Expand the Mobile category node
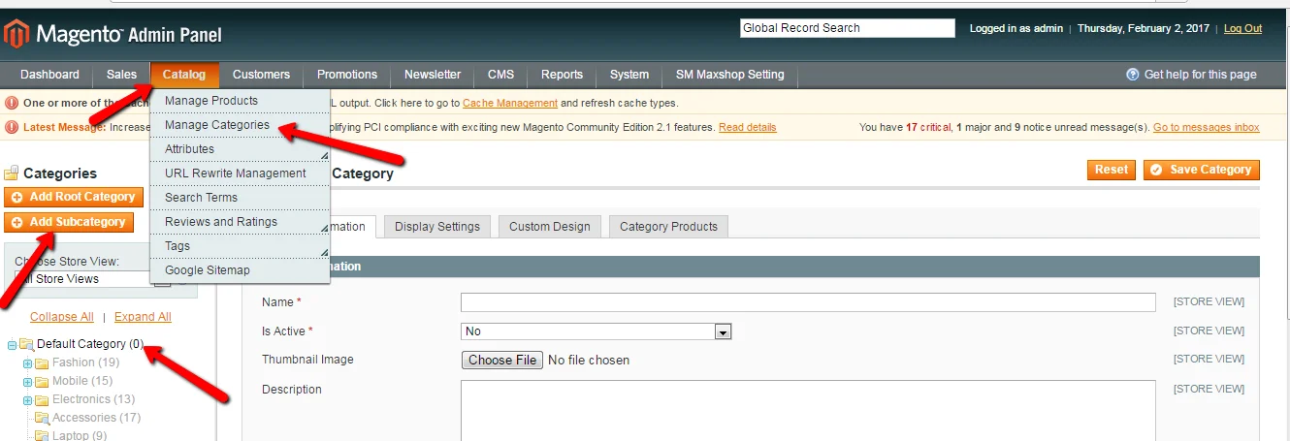The width and height of the screenshot is (1290, 441). 28,382
